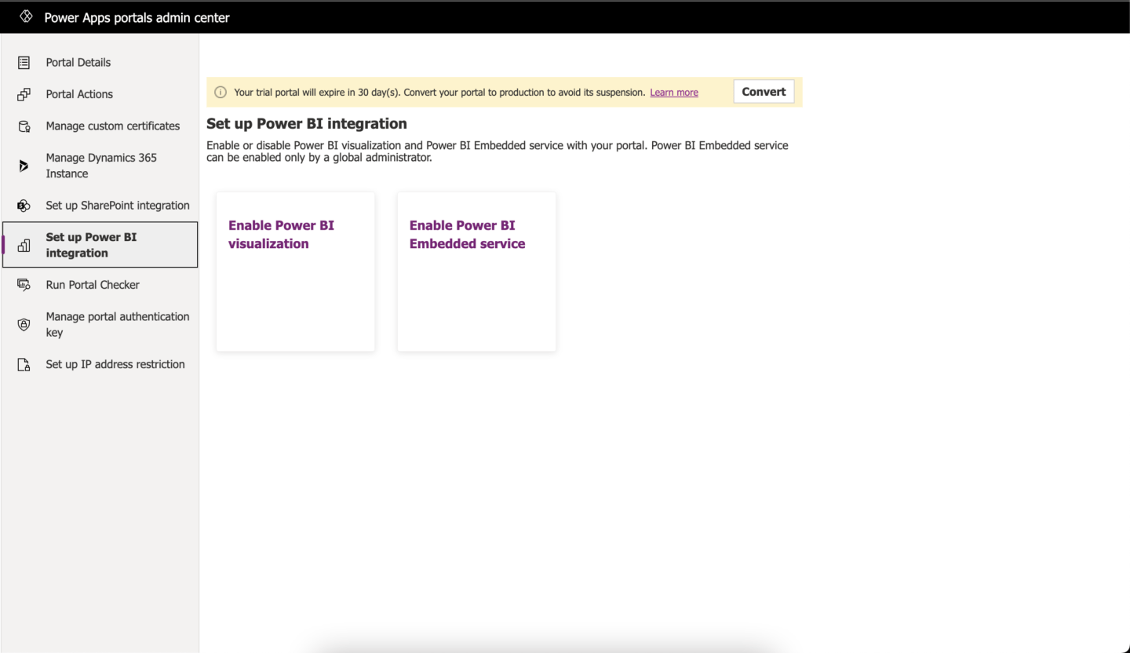Click the Run Portal Checker icon
Screen dimensions: 1130x653
coord(24,285)
